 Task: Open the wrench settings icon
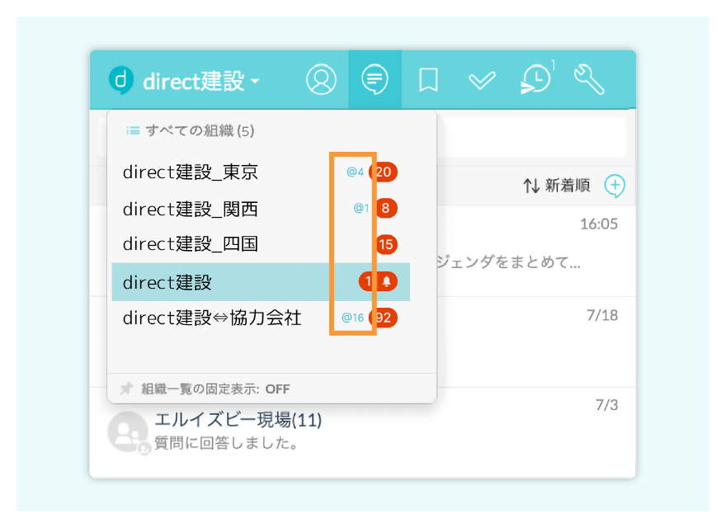coord(589,80)
